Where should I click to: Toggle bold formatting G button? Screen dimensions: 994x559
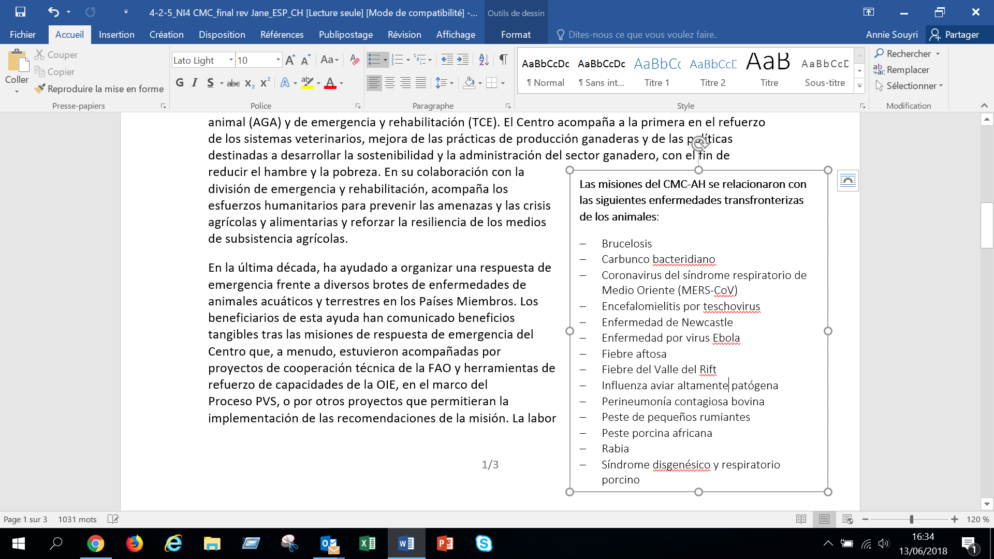(180, 83)
